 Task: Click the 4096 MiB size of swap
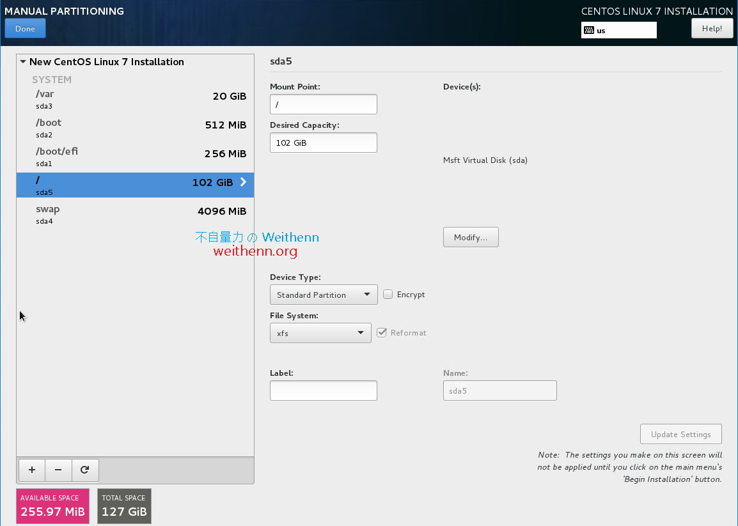pos(222,212)
